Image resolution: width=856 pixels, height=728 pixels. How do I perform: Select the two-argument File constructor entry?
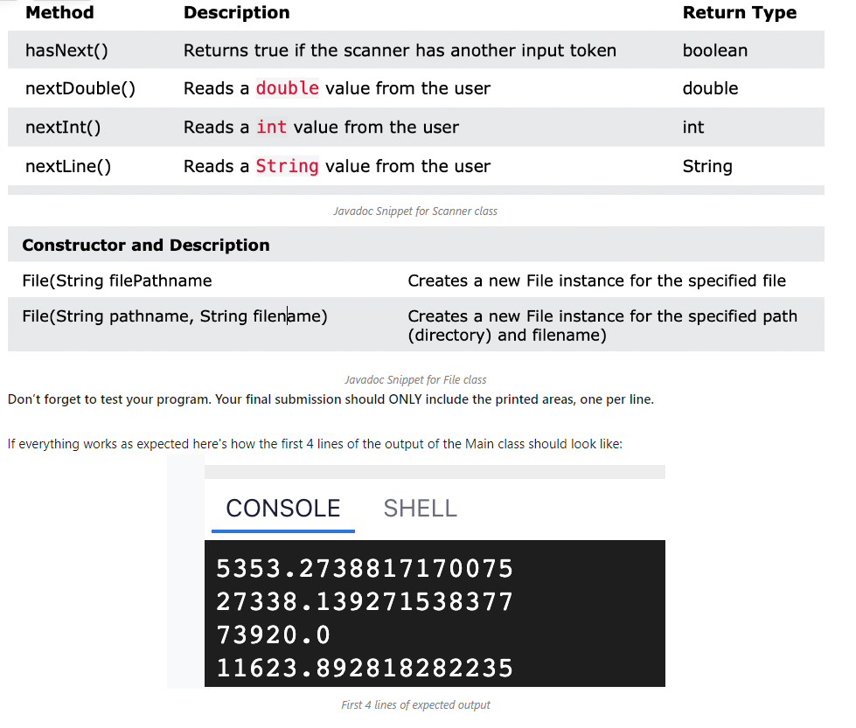[x=172, y=316]
